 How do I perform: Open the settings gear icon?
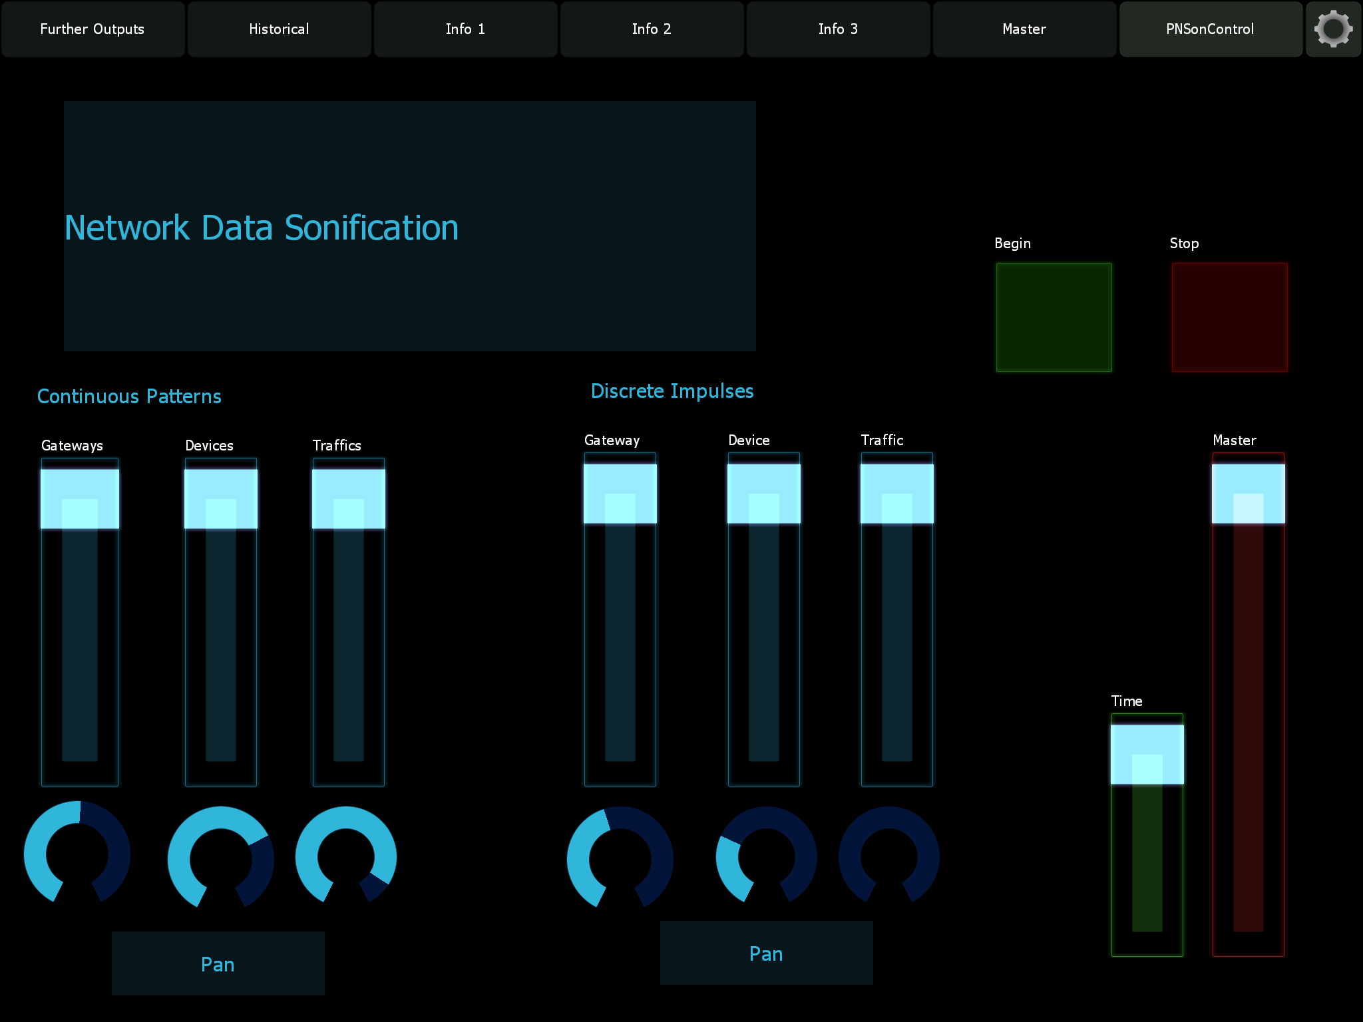click(x=1333, y=29)
